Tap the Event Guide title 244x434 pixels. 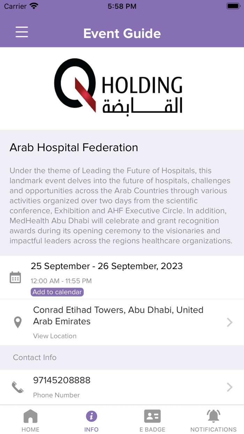[x=122, y=33]
